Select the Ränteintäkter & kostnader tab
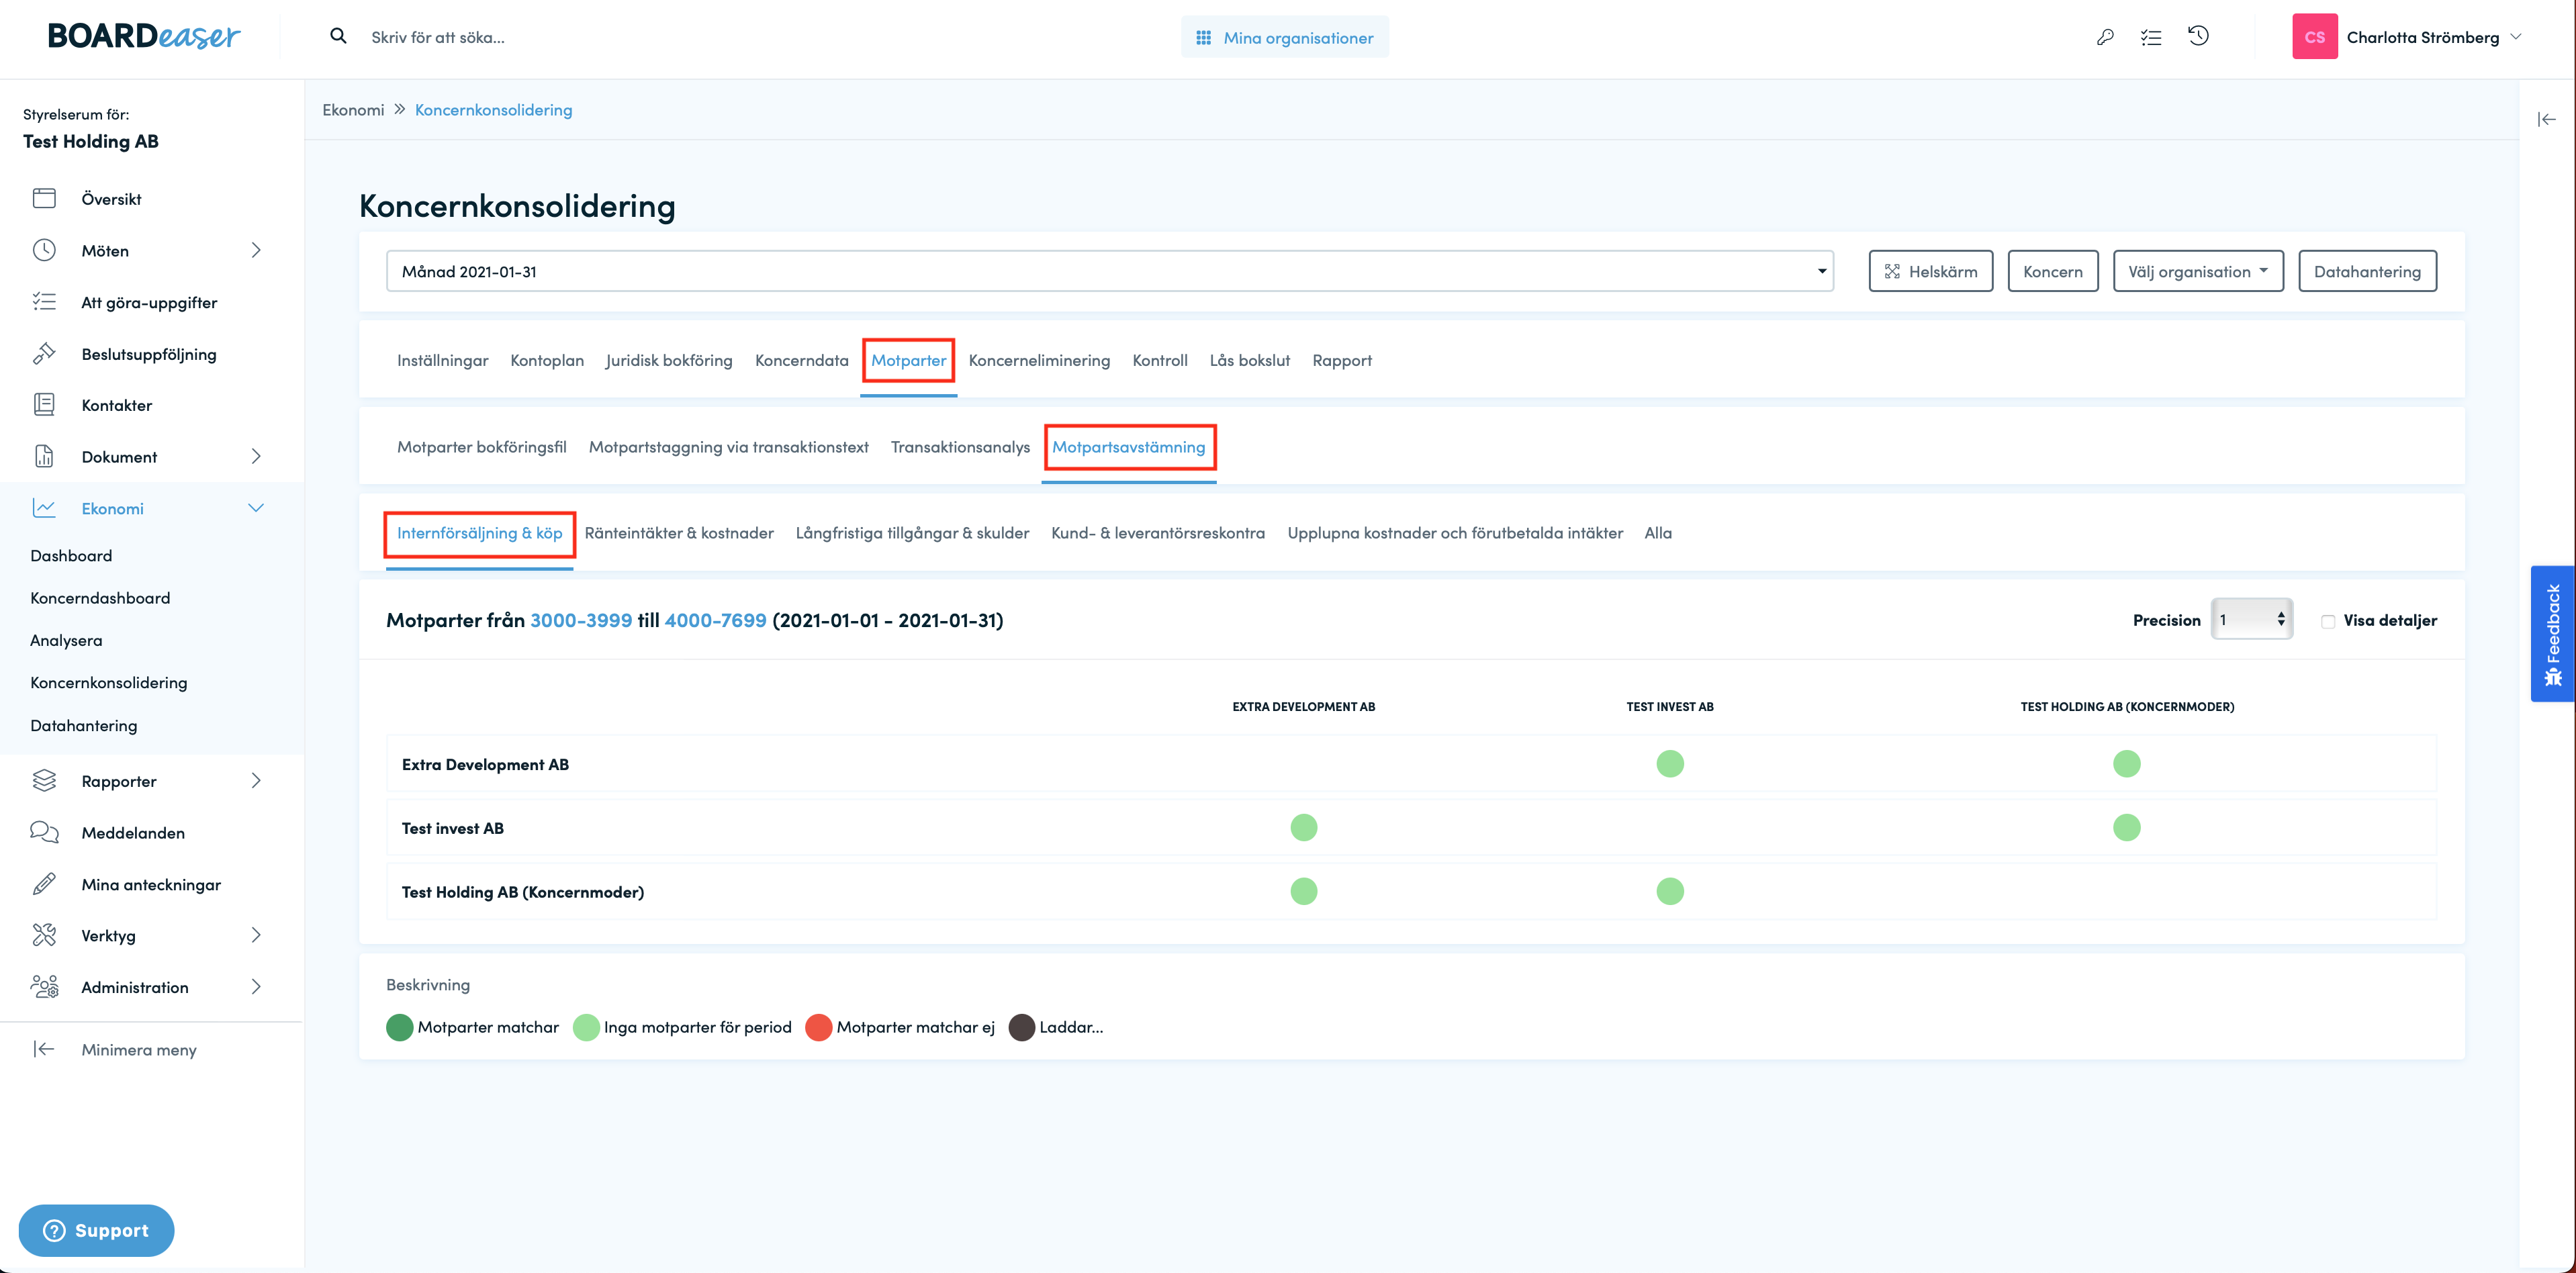The width and height of the screenshot is (2576, 1273). (x=679, y=533)
